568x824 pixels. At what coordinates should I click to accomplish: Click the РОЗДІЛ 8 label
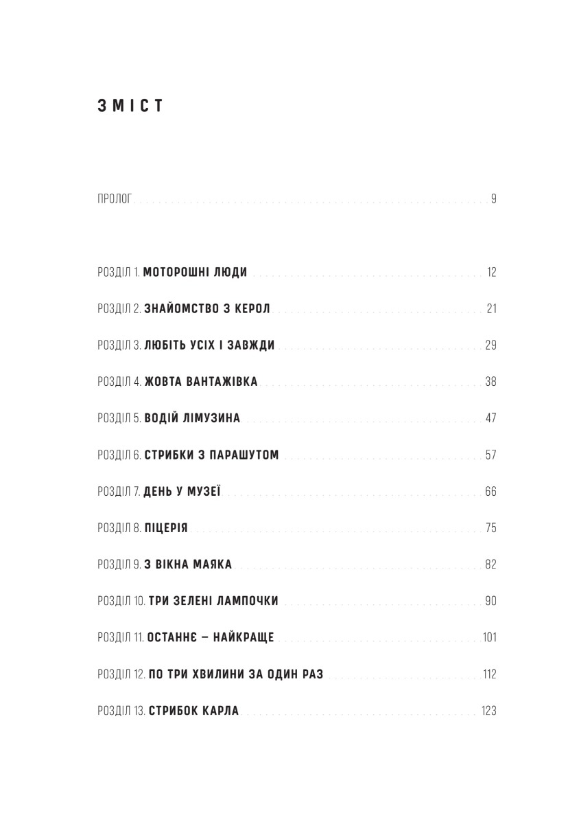pyautogui.click(x=120, y=528)
